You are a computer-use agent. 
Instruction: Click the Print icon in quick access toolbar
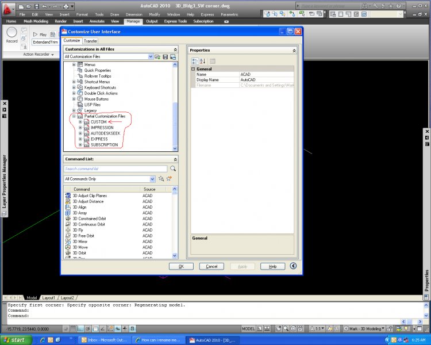(66, 6)
